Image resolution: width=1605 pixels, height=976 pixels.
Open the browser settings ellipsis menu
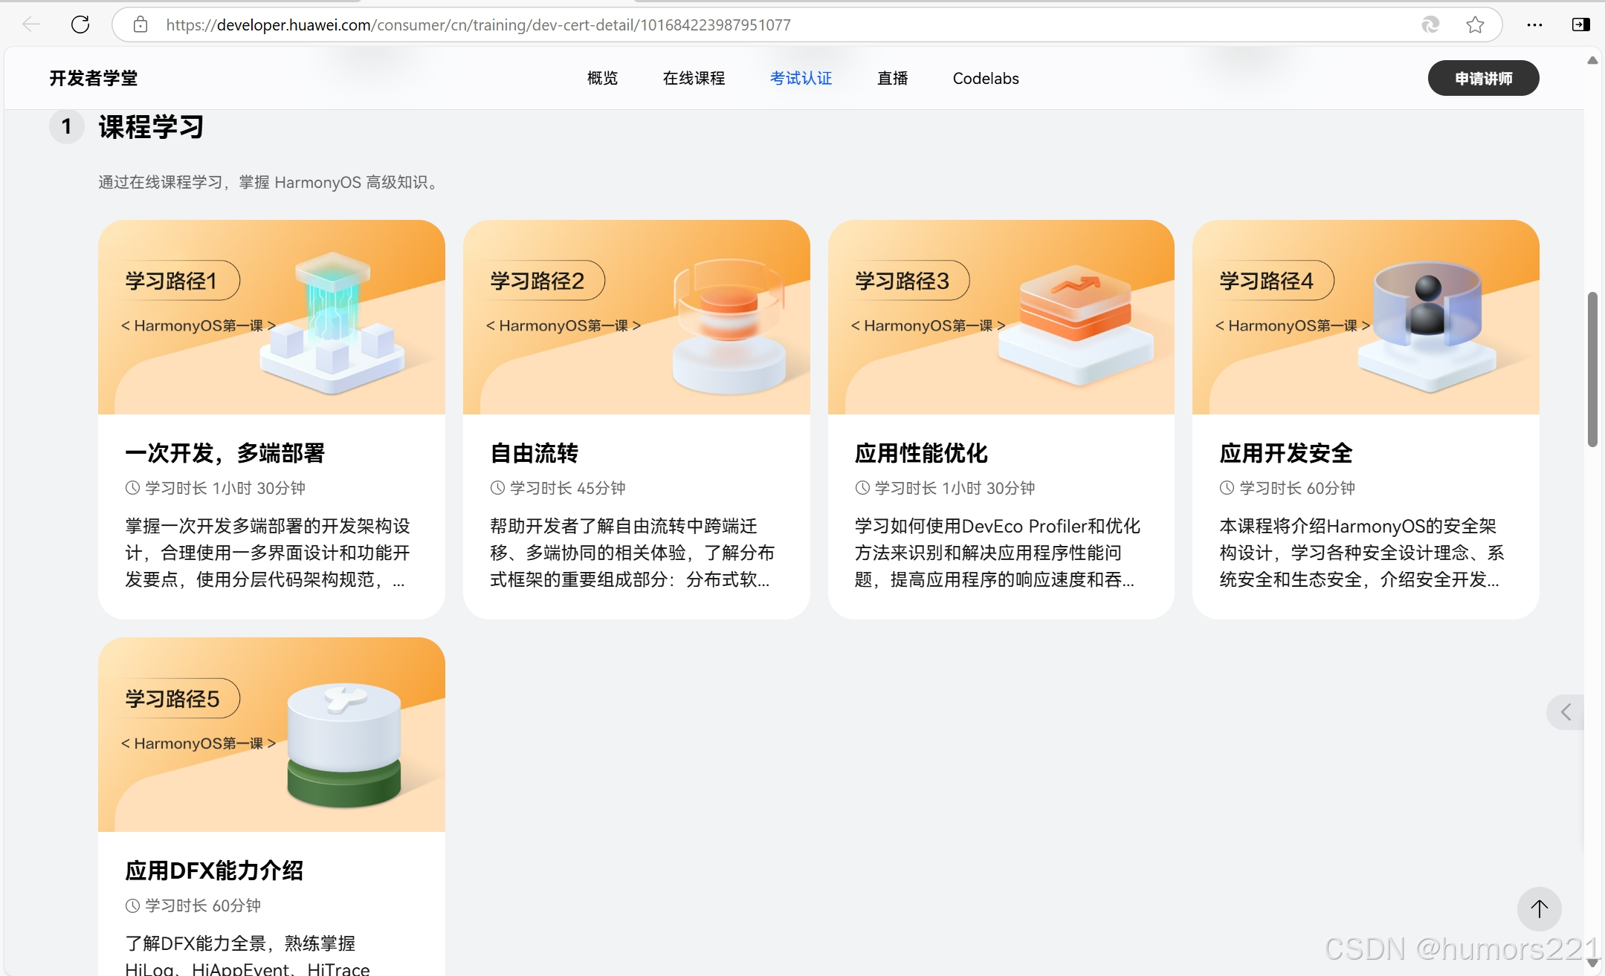click(x=1534, y=25)
